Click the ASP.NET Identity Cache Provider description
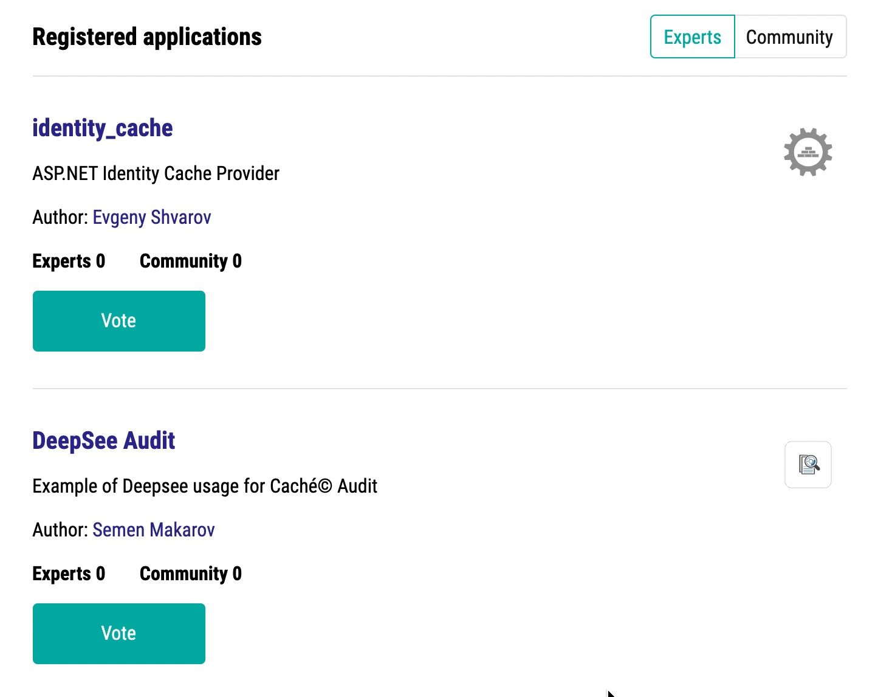 point(156,173)
